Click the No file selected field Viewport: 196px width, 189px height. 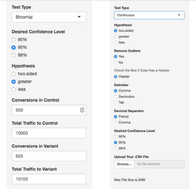click(159, 164)
